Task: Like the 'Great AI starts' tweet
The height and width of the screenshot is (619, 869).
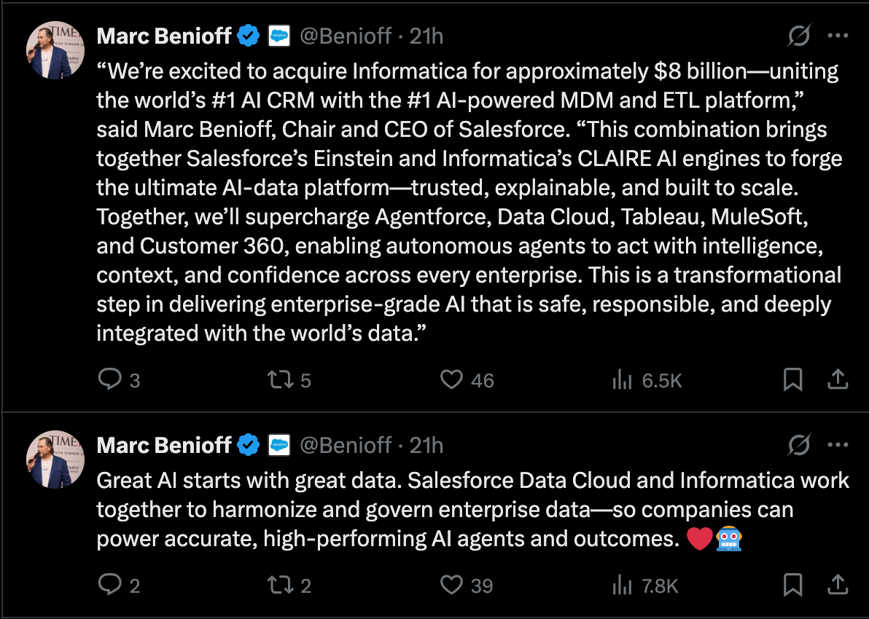Action: 452,585
